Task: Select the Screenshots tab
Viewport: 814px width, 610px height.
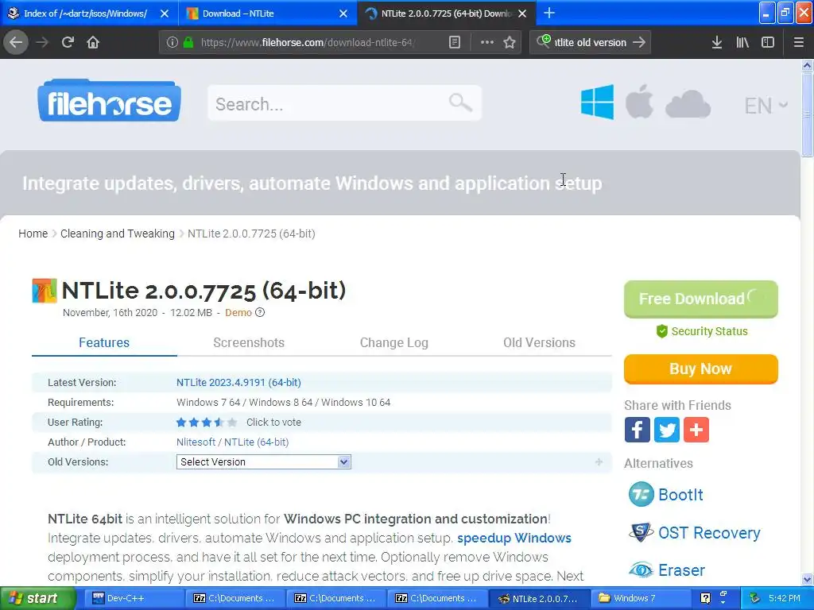Action: click(249, 342)
